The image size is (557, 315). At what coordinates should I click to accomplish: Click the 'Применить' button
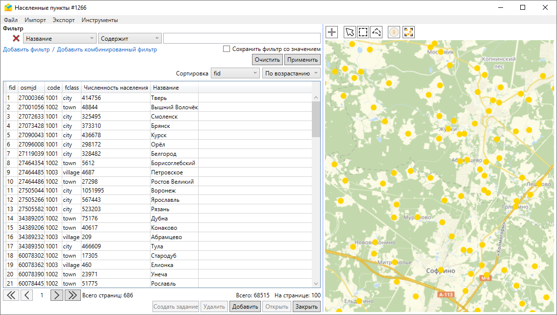click(302, 60)
